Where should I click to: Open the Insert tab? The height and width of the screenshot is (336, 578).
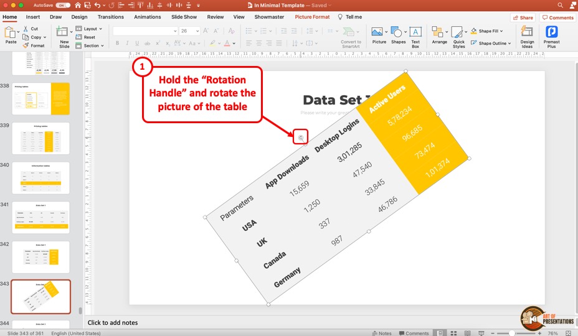(x=33, y=17)
